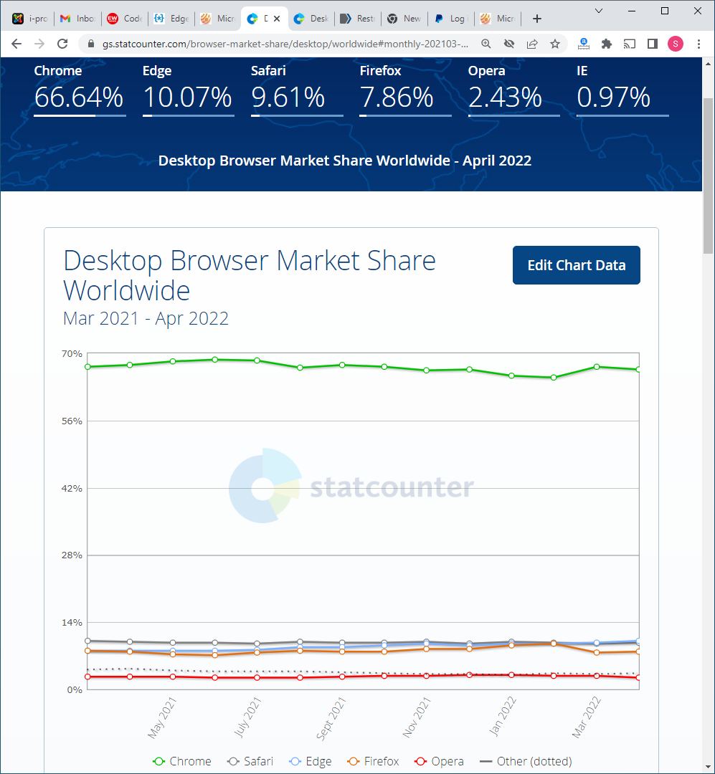Switch to the Code tab
This screenshot has width=715, height=774.
[125, 19]
